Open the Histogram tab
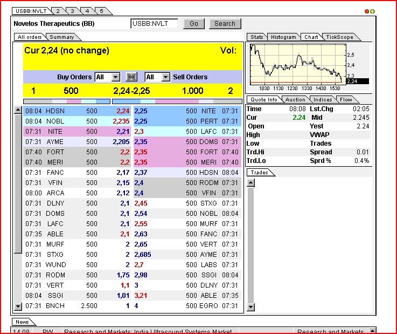 tap(283, 37)
